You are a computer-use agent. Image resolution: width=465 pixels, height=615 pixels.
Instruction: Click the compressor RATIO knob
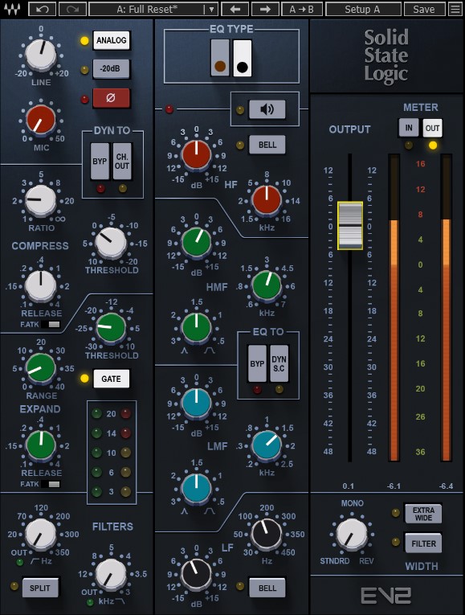tap(40, 201)
